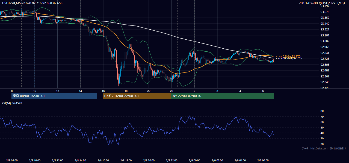Click the hour label 8 under the chart
The image size is (349, 163).
point(12,91)
